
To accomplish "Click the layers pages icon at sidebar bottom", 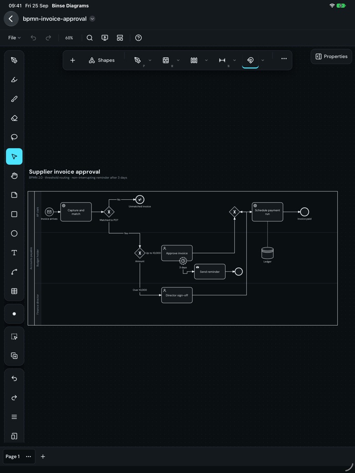I will point(14,436).
